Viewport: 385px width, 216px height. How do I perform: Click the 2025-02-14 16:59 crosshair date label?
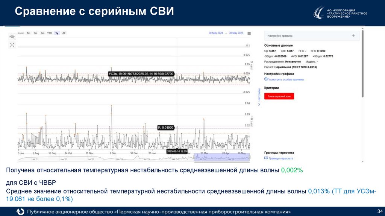pyautogui.click(x=177, y=151)
